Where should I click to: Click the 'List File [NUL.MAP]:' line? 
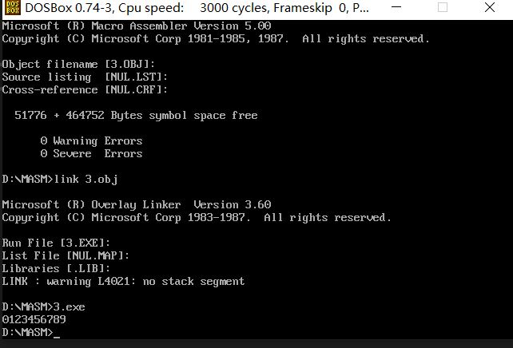tap(66, 255)
